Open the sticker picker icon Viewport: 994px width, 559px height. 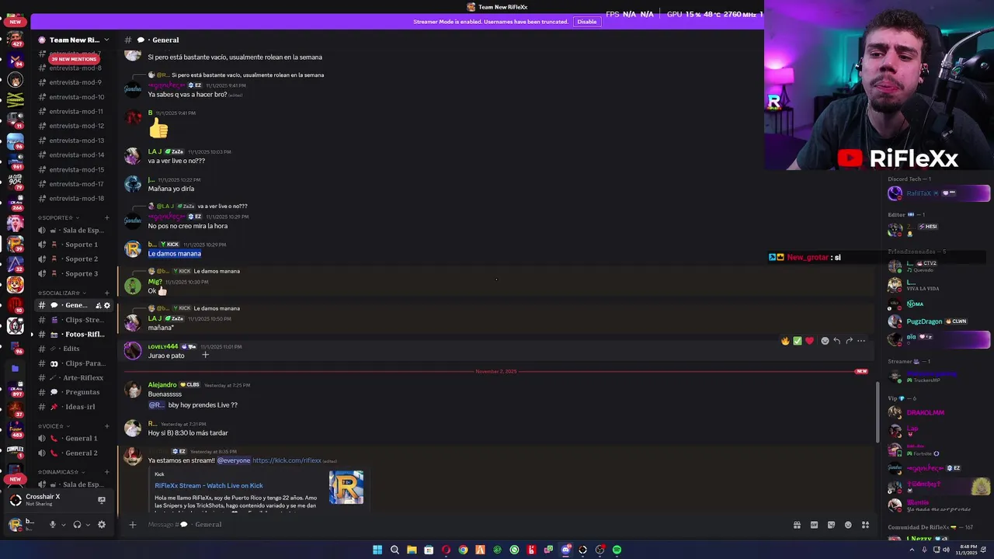coord(831,525)
